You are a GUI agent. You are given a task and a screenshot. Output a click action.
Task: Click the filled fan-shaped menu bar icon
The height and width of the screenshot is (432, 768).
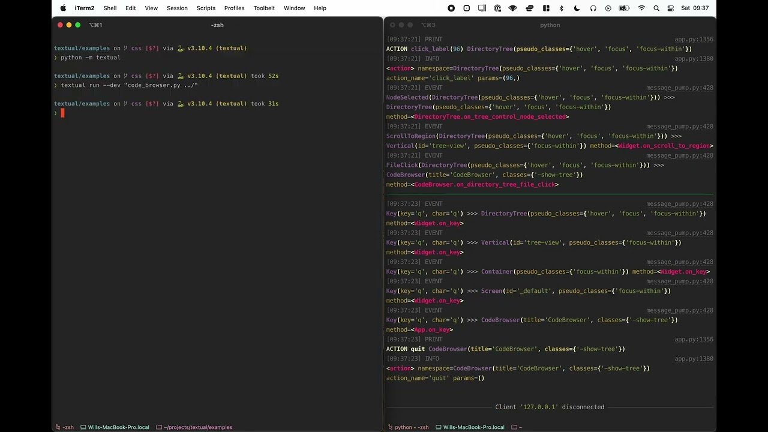pyautogui.click(x=513, y=8)
